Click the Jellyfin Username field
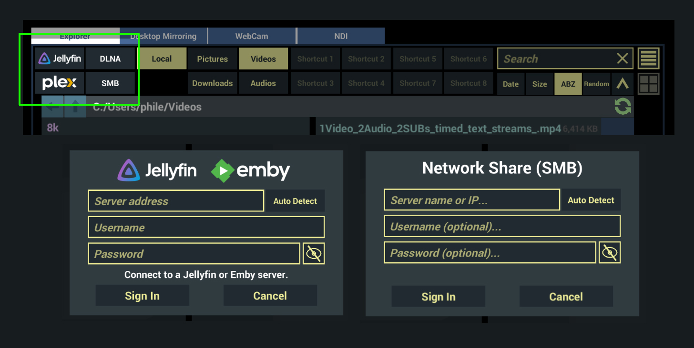Image resolution: width=694 pixels, height=348 pixels. point(206,227)
